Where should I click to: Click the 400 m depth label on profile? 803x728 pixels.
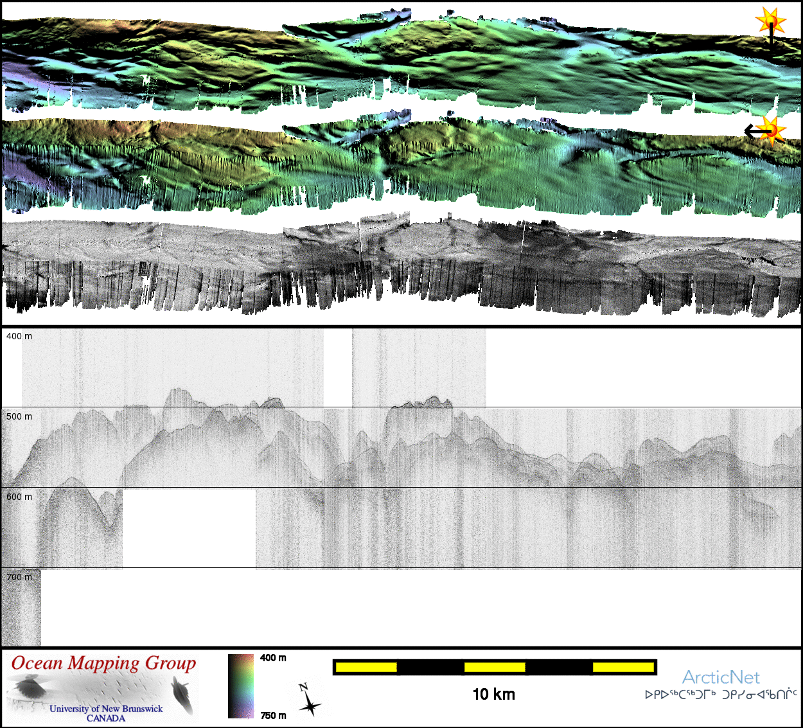(19, 336)
